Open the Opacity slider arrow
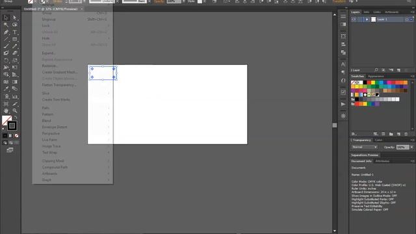416x234 pixels. pos(411,147)
